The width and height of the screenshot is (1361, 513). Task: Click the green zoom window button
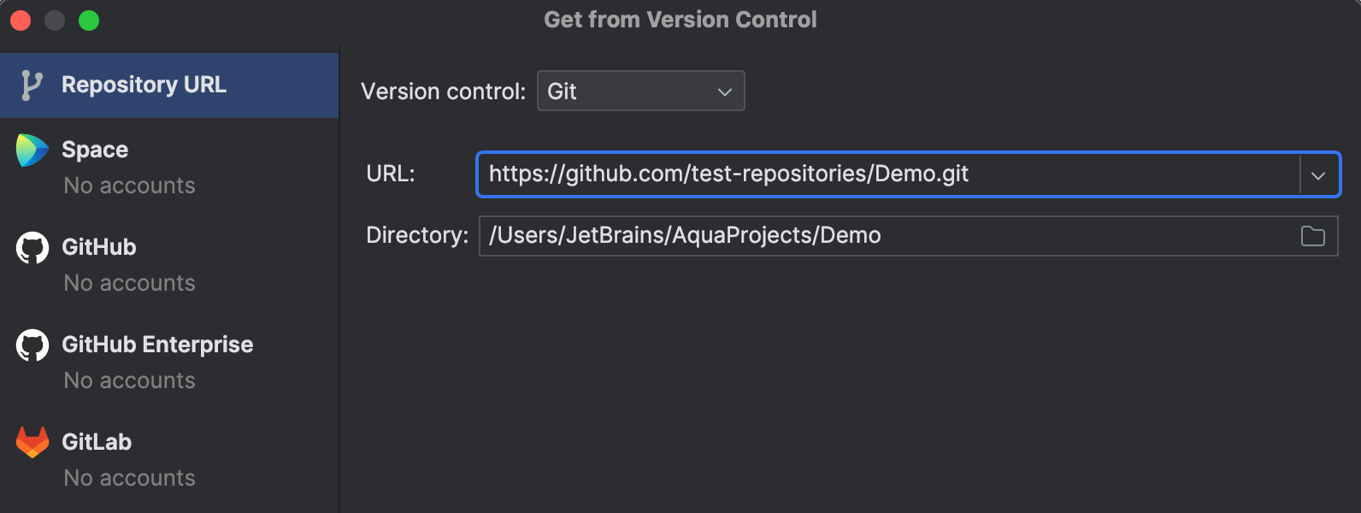89,21
